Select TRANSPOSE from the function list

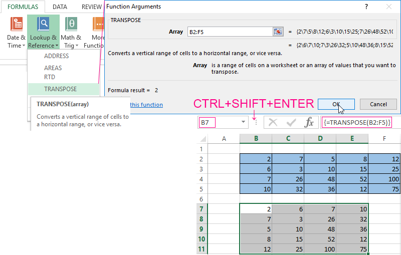coord(60,89)
